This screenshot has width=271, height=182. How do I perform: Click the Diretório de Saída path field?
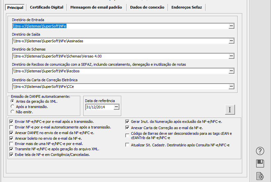coord(119,41)
